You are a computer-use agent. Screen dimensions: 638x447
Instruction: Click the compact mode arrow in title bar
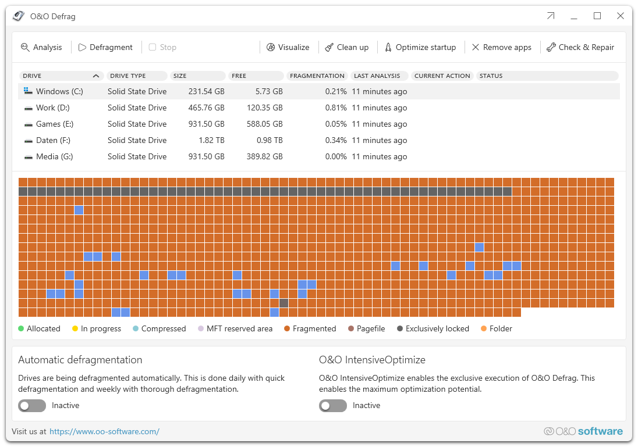tap(551, 16)
